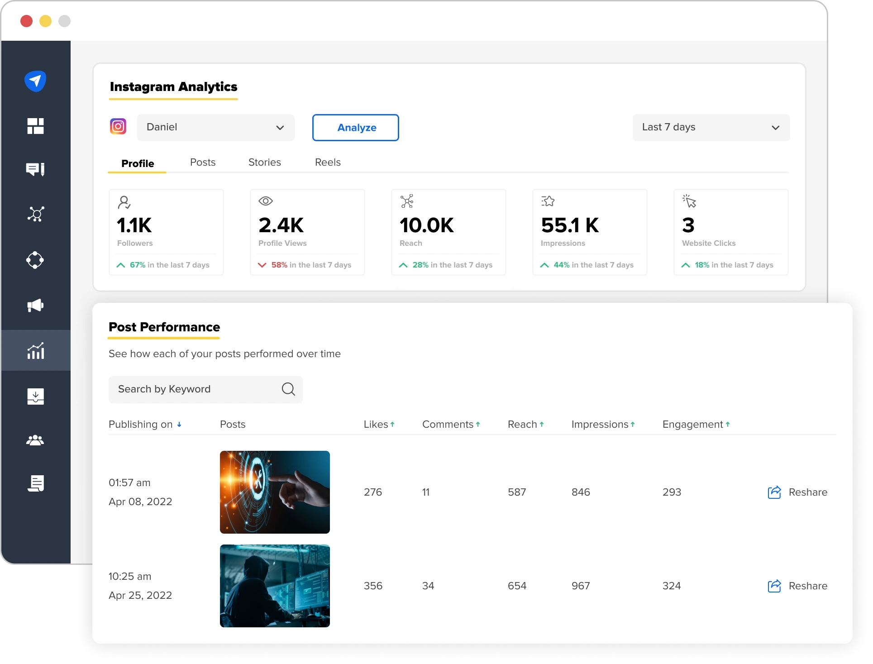Select the megaphone/campaigns icon in sidebar

click(x=36, y=304)
